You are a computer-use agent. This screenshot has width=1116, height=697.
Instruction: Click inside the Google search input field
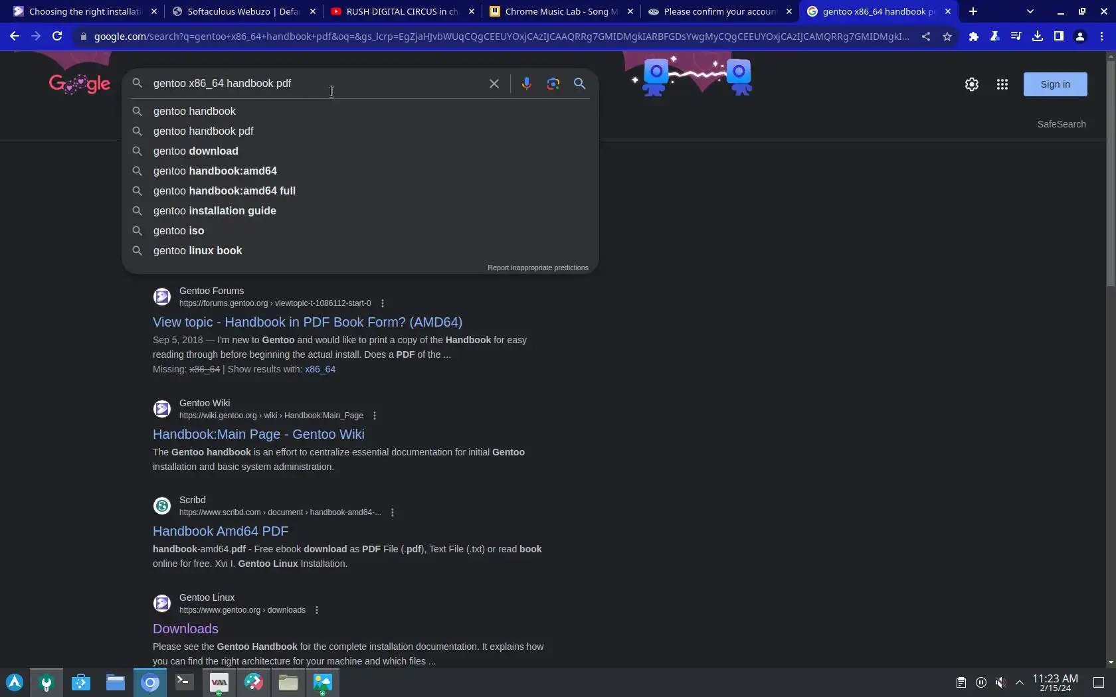[316, 84]
